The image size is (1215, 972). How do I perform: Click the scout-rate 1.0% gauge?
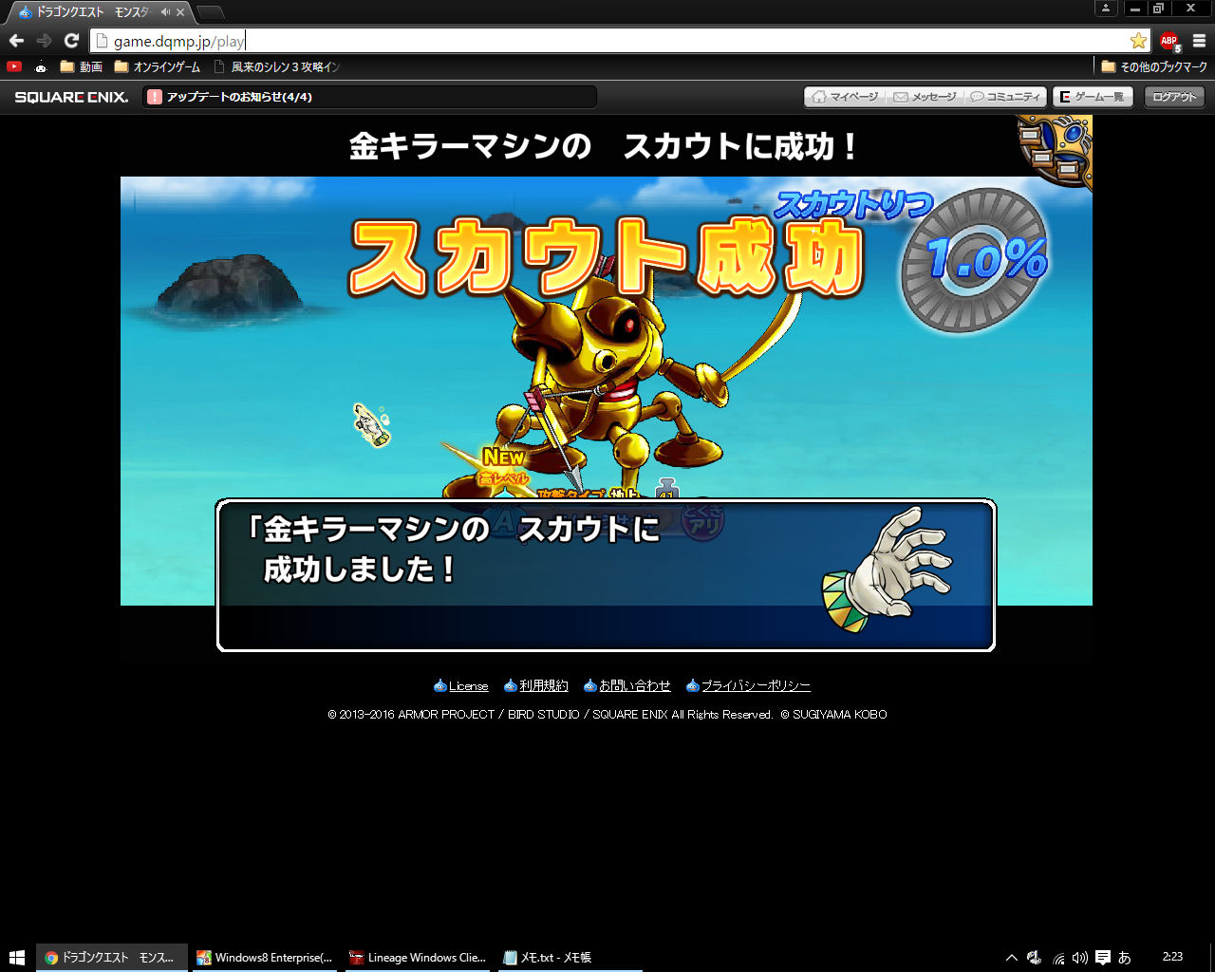point(974,260)
